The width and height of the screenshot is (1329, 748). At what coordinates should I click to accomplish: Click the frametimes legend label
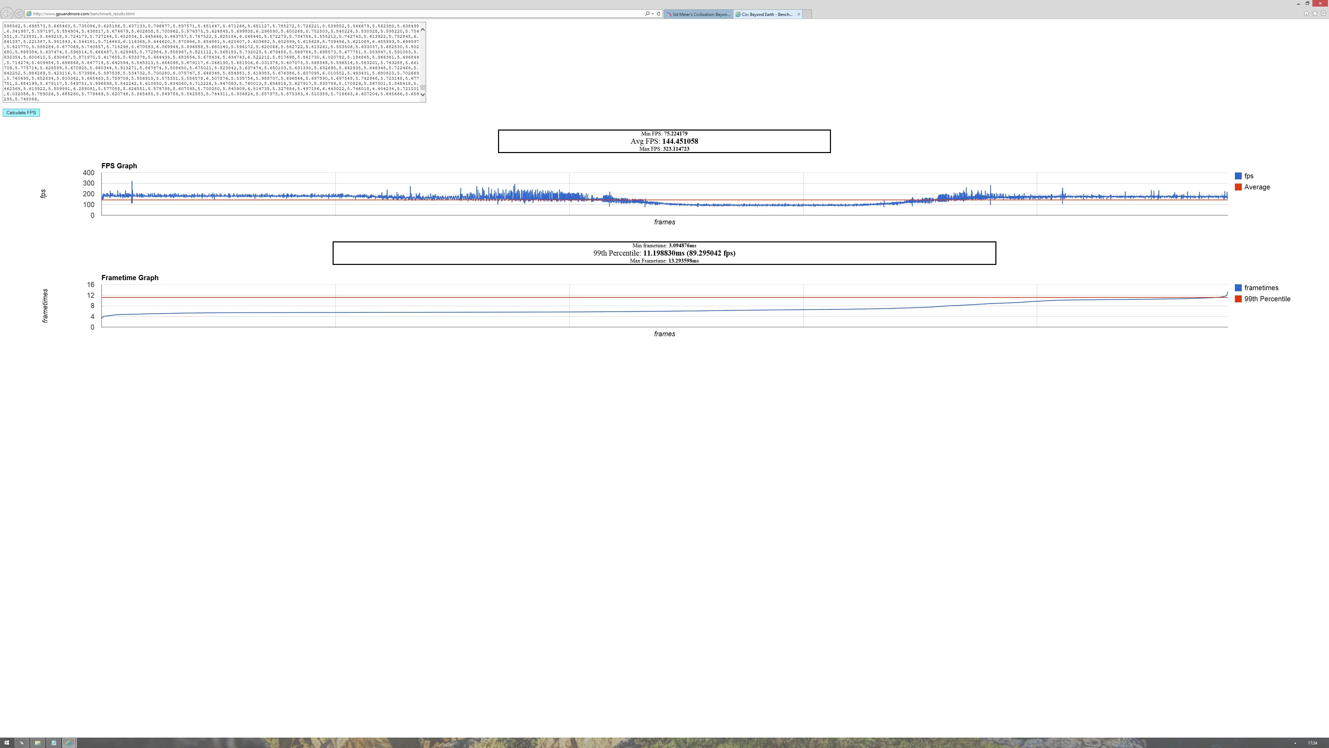(1261, 288)
